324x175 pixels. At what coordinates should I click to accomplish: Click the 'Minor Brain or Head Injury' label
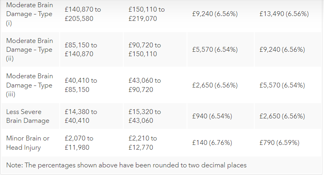[x=28, y=142]
